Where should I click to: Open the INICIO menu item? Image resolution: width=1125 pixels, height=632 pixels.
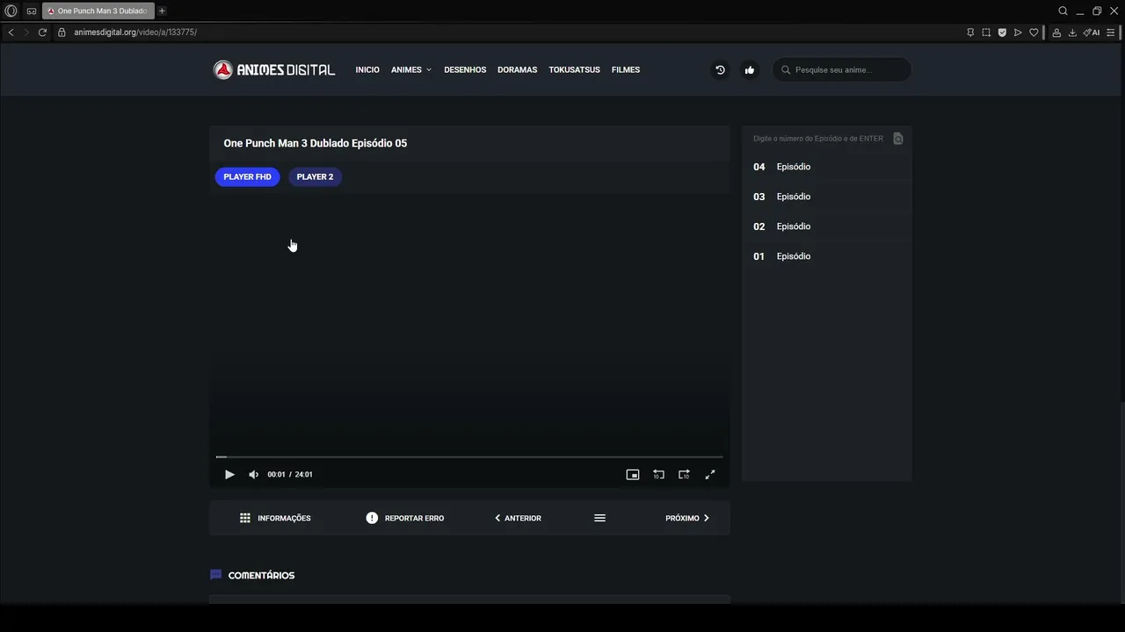pos(367,70)
